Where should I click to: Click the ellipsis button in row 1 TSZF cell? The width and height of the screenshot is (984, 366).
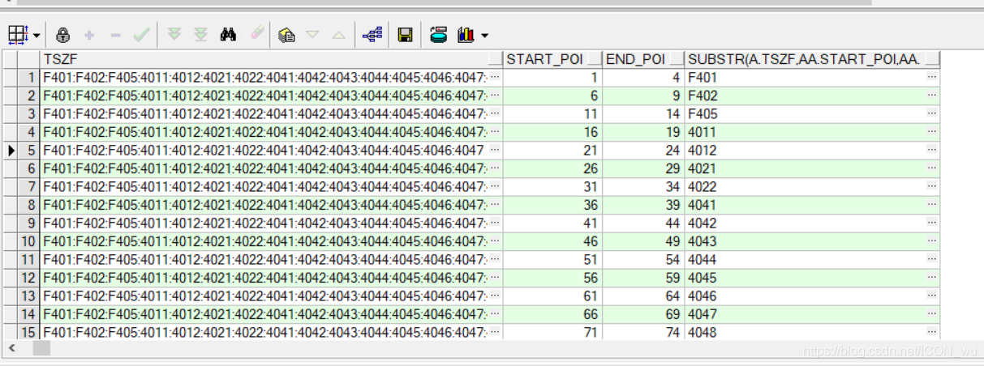click(495, 78)
